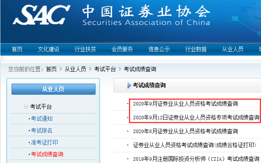
Task: Open the 2020年8月 考试成绩查询 link
Action: tap(185, 131)
